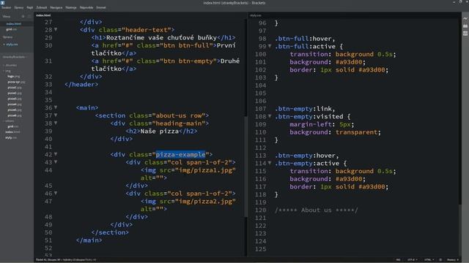The height and width of the screenshot is (263, 469).
Task: Click line number 125 in right gutter
Action: pyautogui.click(x=261, y=249)
